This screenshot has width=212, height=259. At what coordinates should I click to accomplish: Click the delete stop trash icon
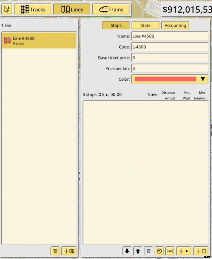149,251
